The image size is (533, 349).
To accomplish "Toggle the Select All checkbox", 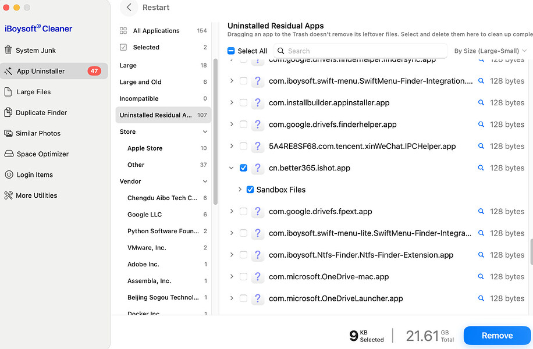I will point(231,51).
